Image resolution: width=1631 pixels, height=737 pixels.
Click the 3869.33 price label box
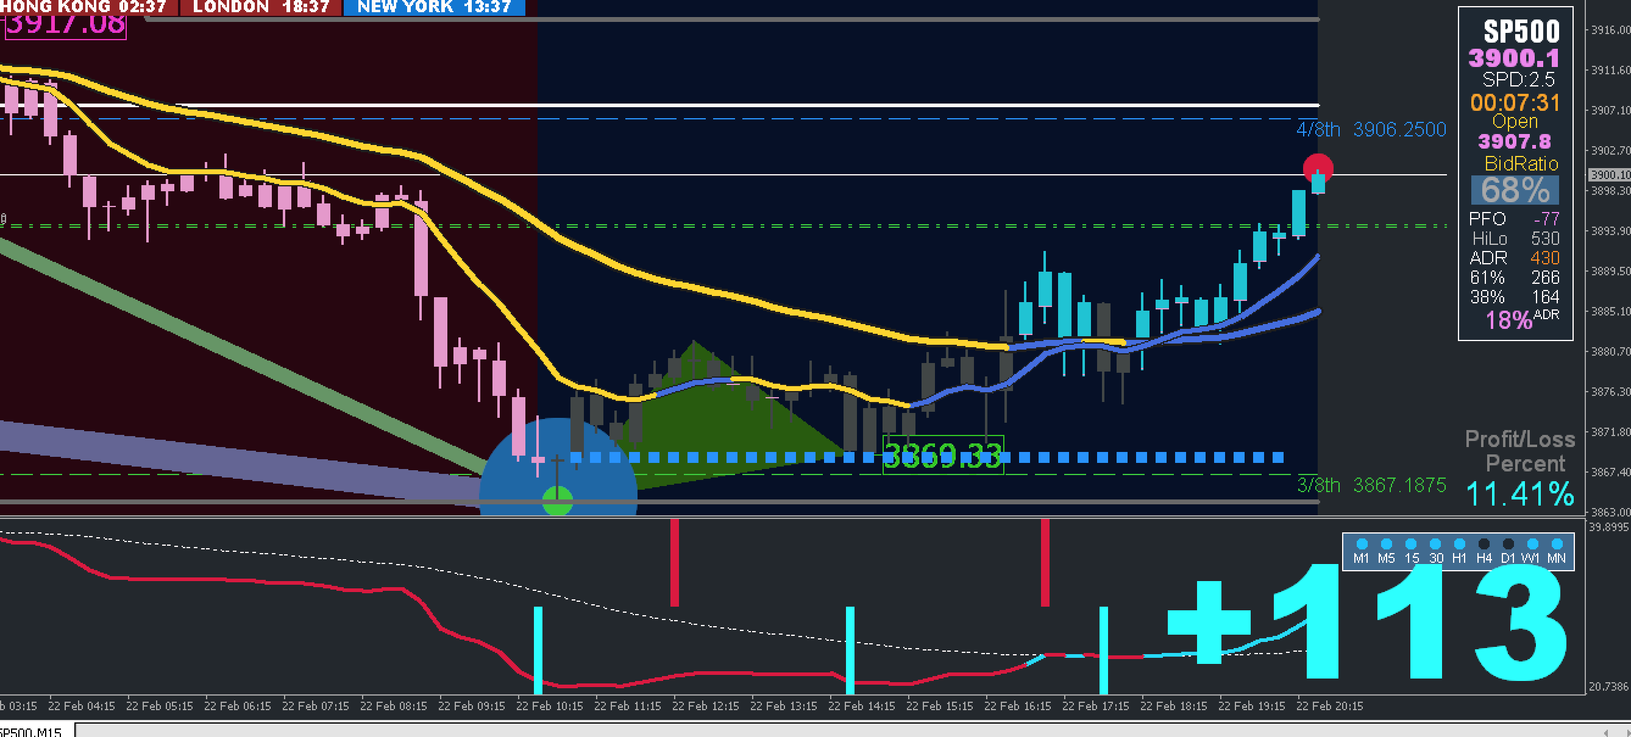pos(943,454)
